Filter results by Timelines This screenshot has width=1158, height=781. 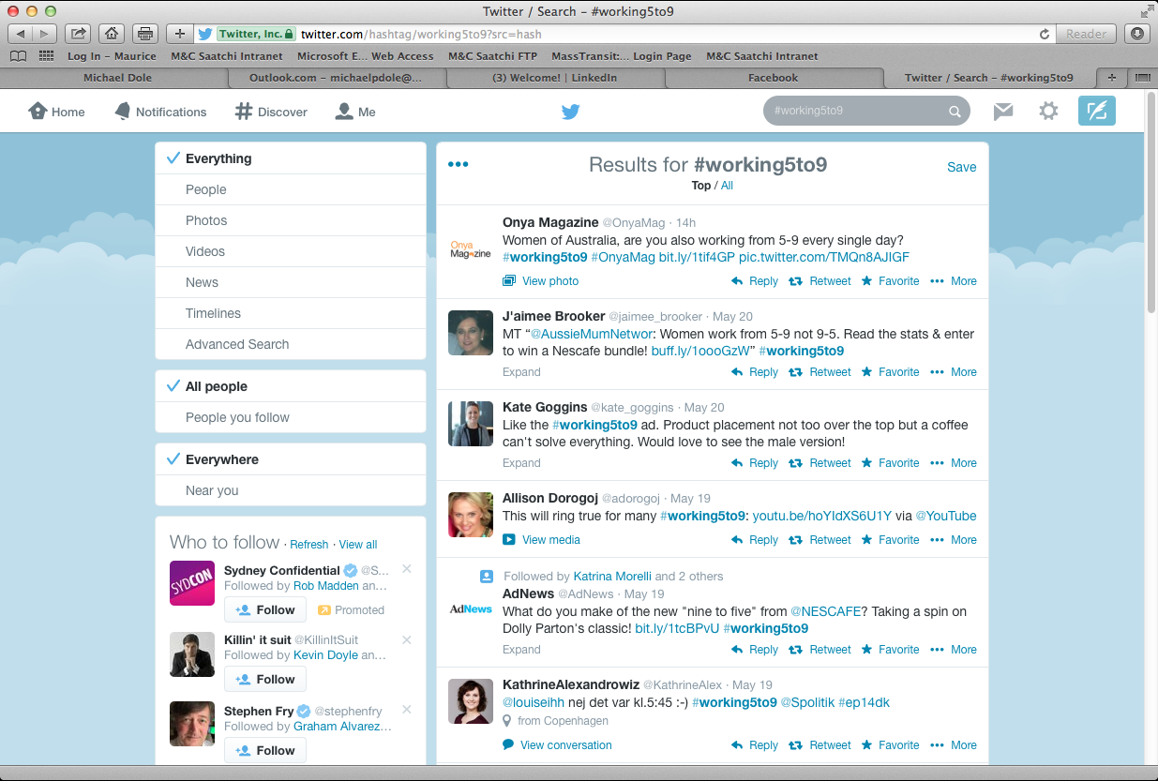pos(291,313)
